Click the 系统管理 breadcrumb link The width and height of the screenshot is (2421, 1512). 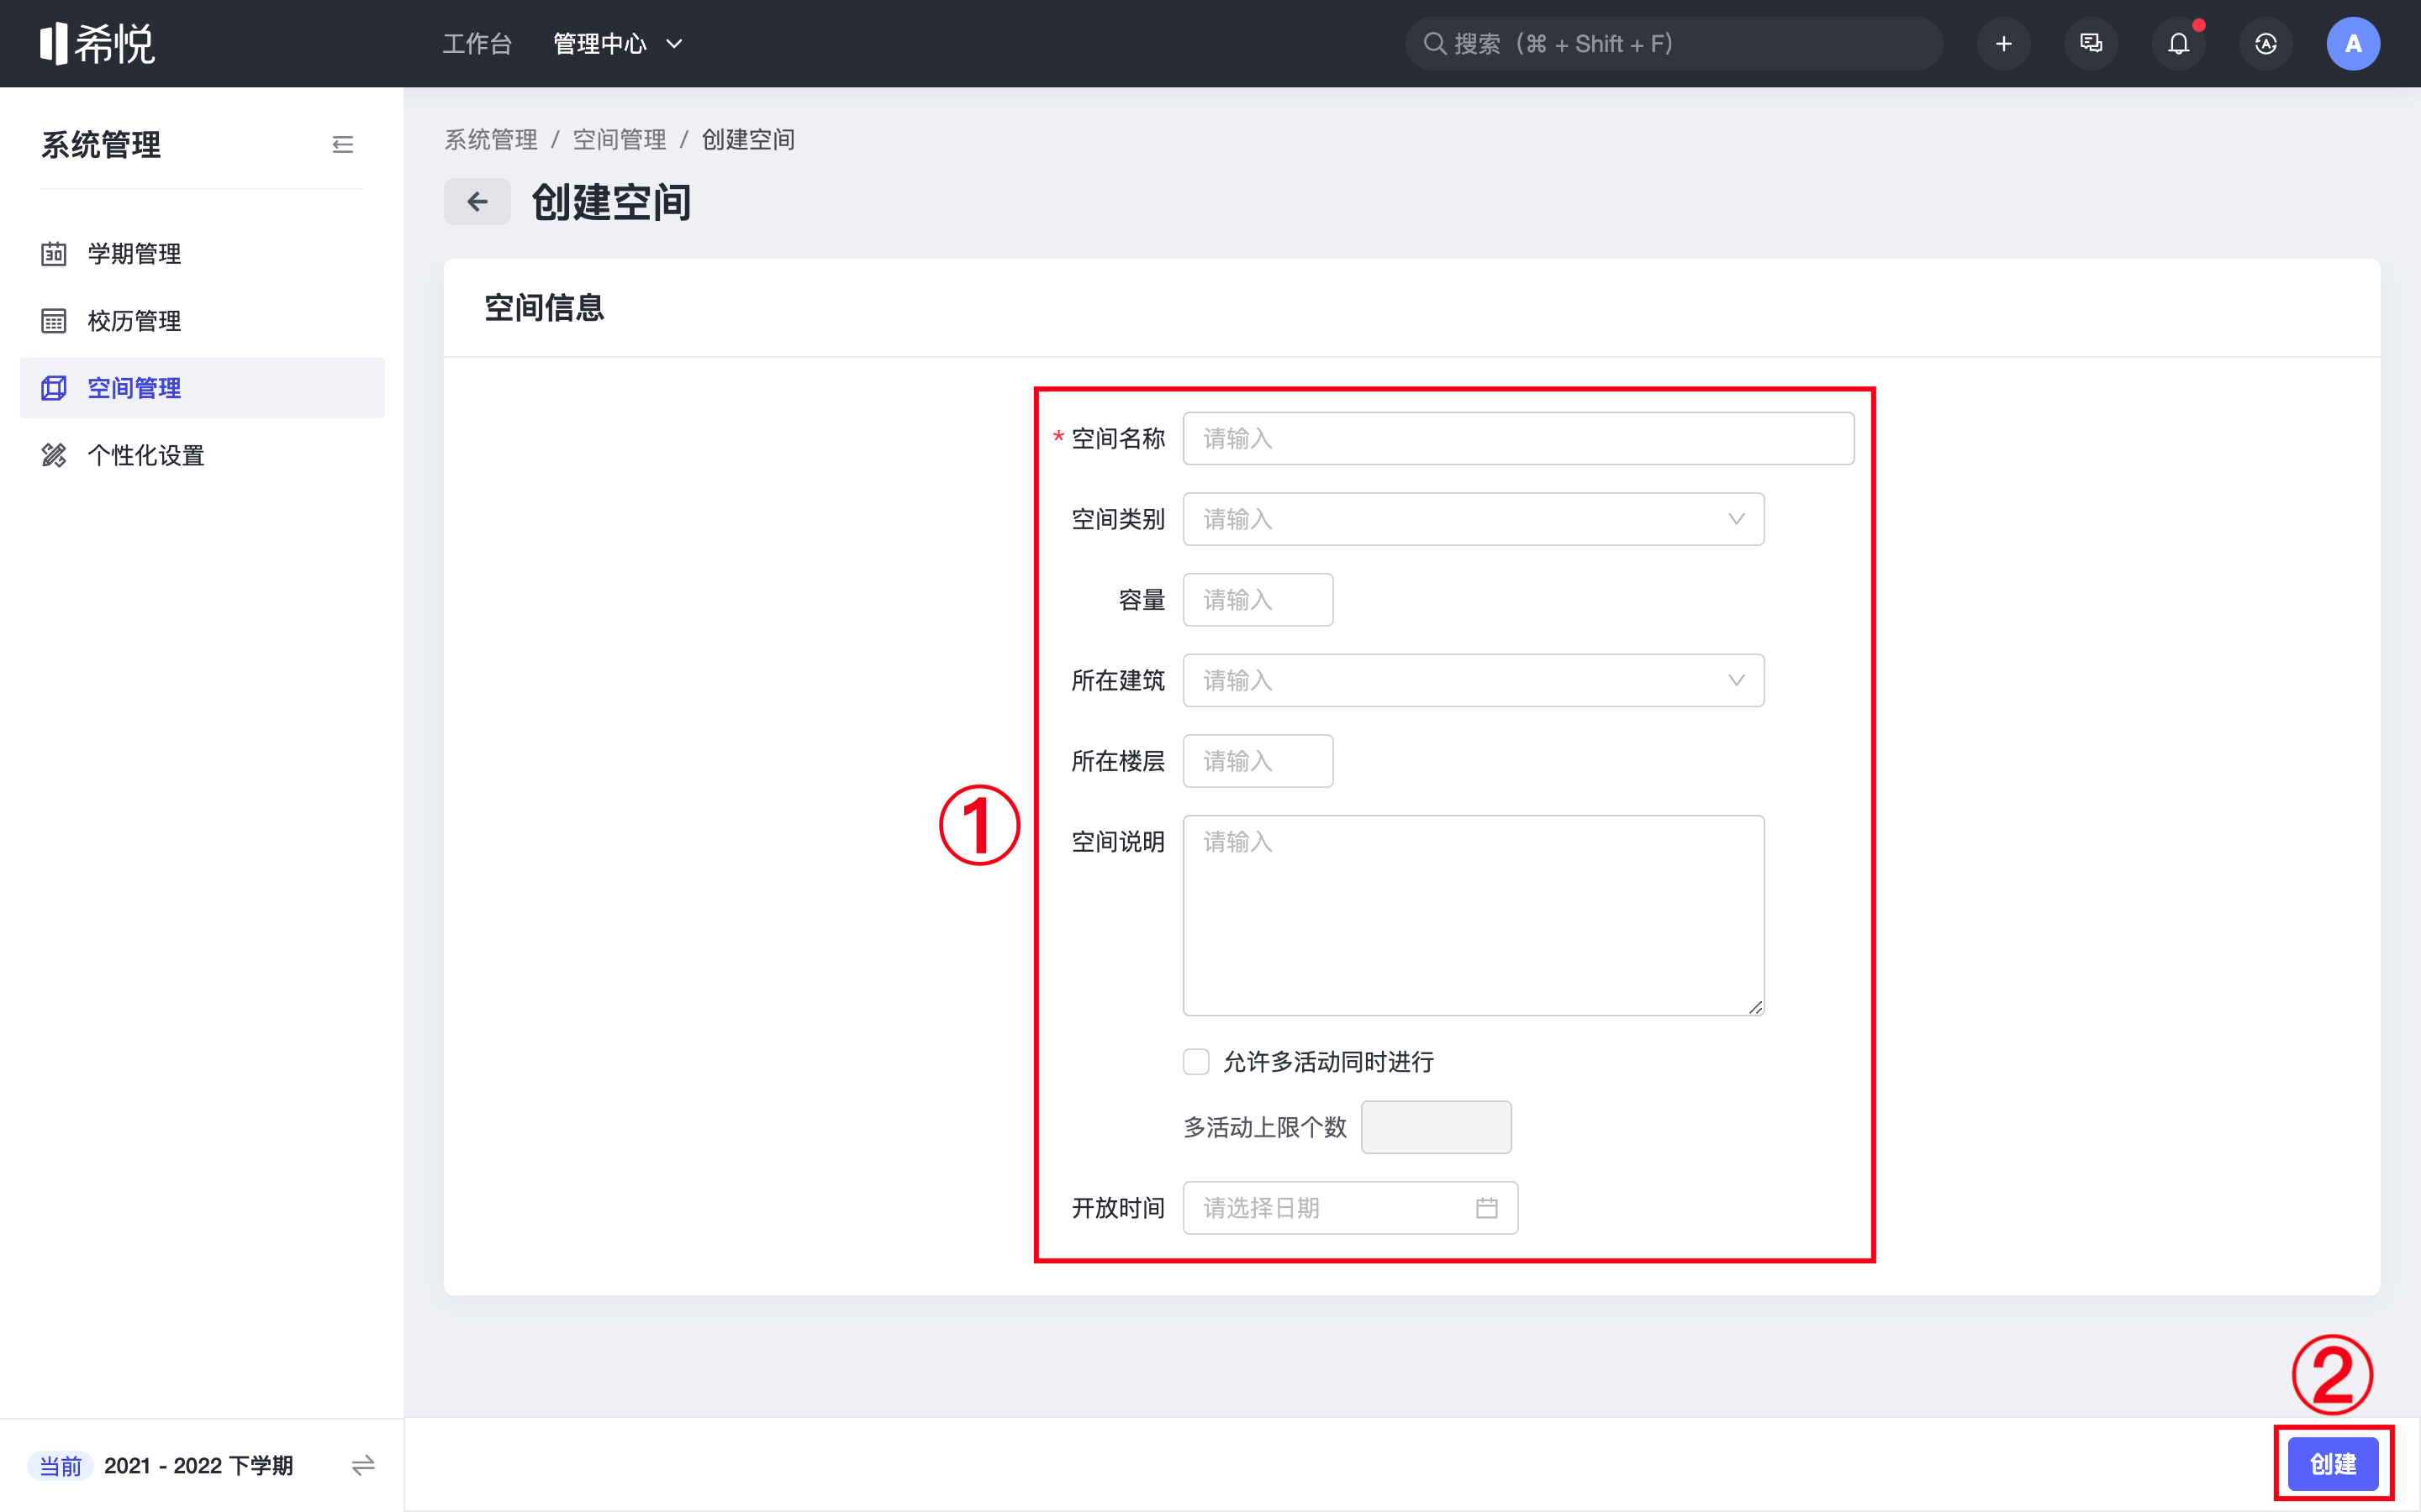pos(490,140)
